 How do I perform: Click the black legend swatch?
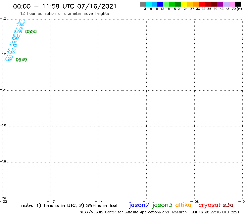(x=237, y=4)
